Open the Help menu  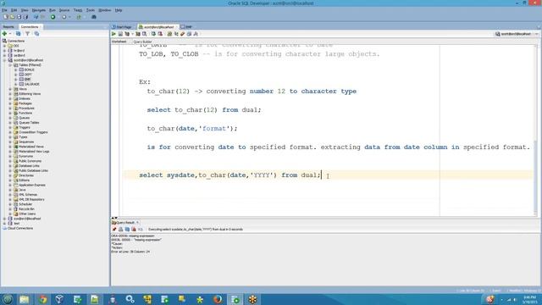point(119,10)
